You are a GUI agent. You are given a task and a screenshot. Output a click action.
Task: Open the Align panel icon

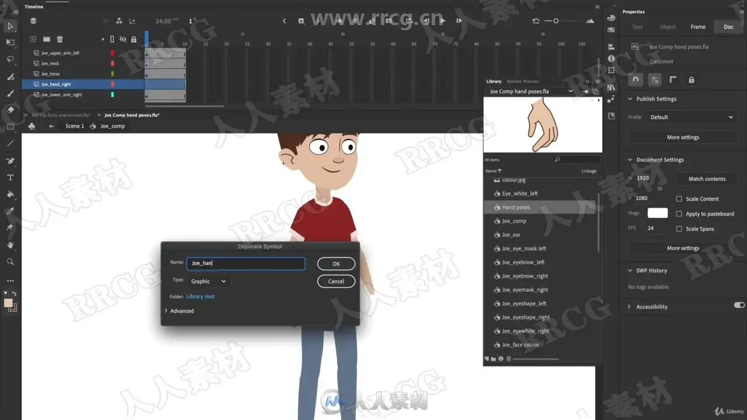611,47
